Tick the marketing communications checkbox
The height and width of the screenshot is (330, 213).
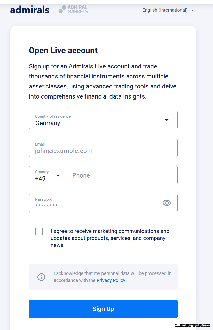click(x=39, y=231)
